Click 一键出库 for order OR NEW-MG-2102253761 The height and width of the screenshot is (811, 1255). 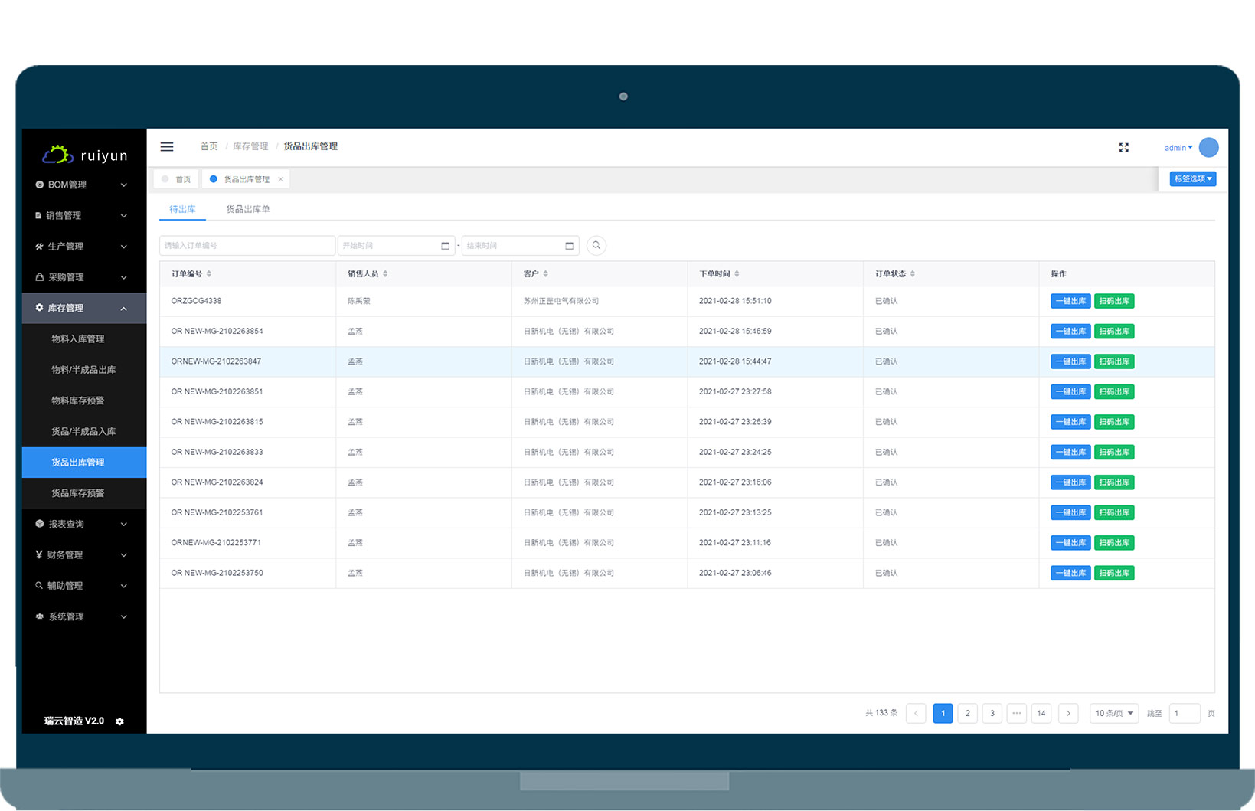click(x=1070, y=512)
